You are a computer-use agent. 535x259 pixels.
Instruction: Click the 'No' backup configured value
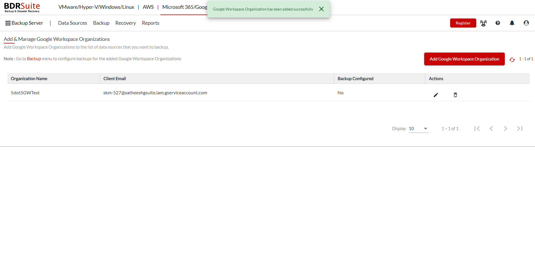pos(340,93)
